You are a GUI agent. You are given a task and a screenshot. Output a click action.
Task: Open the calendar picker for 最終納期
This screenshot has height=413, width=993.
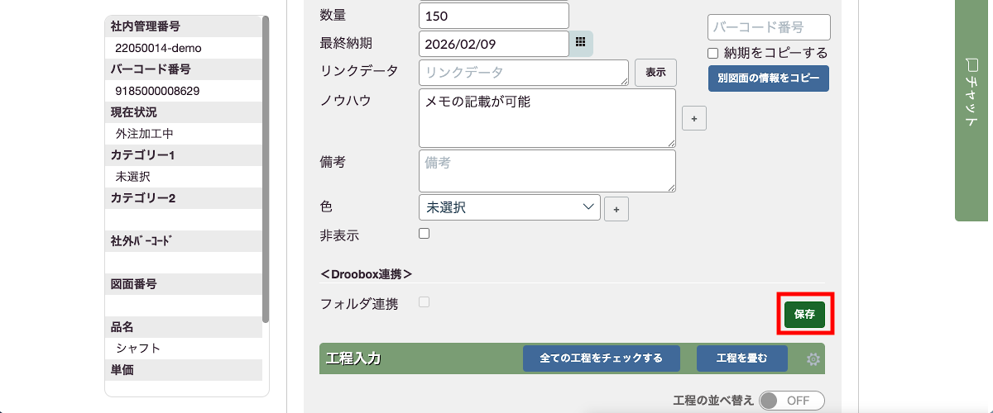[581, 43]
